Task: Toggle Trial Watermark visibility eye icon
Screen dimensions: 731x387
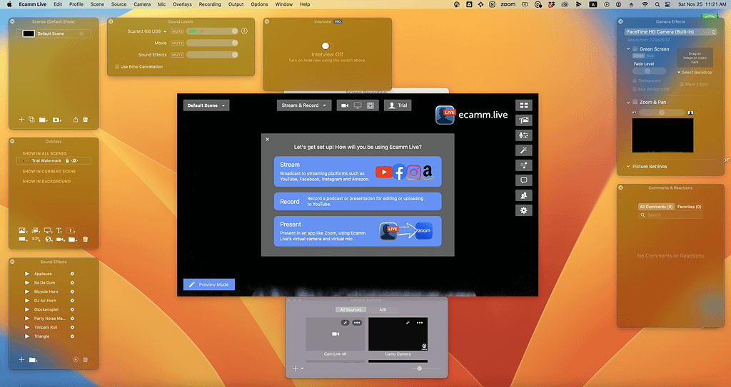Action: tap(74, 161)
